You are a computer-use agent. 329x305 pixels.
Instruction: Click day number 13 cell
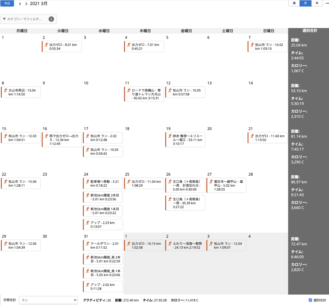click(x=209, y=83)
